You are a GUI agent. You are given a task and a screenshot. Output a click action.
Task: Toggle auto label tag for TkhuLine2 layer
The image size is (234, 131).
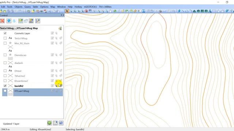click(x=60, y=76)
